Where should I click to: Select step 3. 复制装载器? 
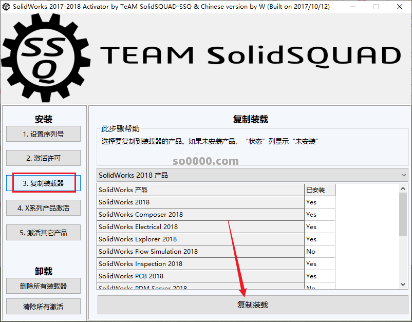[x=43, y=183]
